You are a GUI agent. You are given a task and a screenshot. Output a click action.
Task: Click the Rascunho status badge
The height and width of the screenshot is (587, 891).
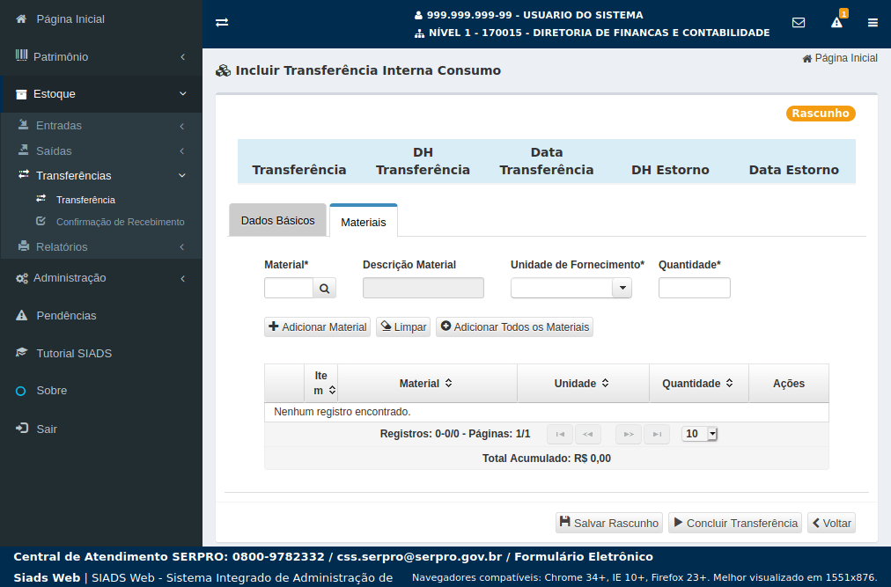pyautogui.click(x=821, y=113)
